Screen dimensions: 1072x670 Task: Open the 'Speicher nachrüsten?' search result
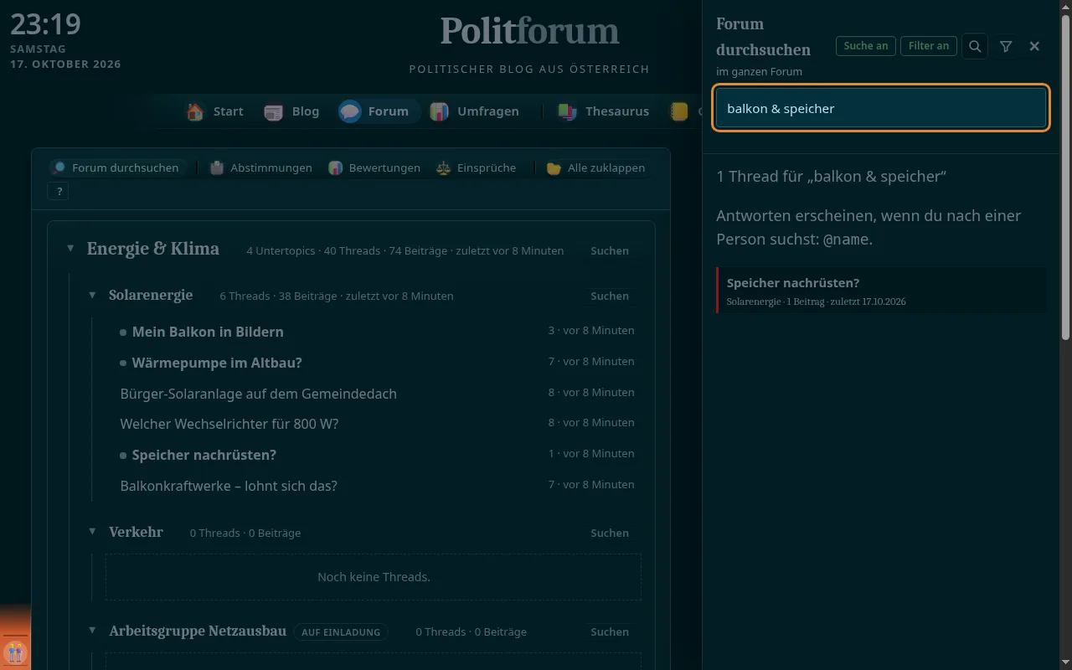pyautogui.click(x=881, y=291)
